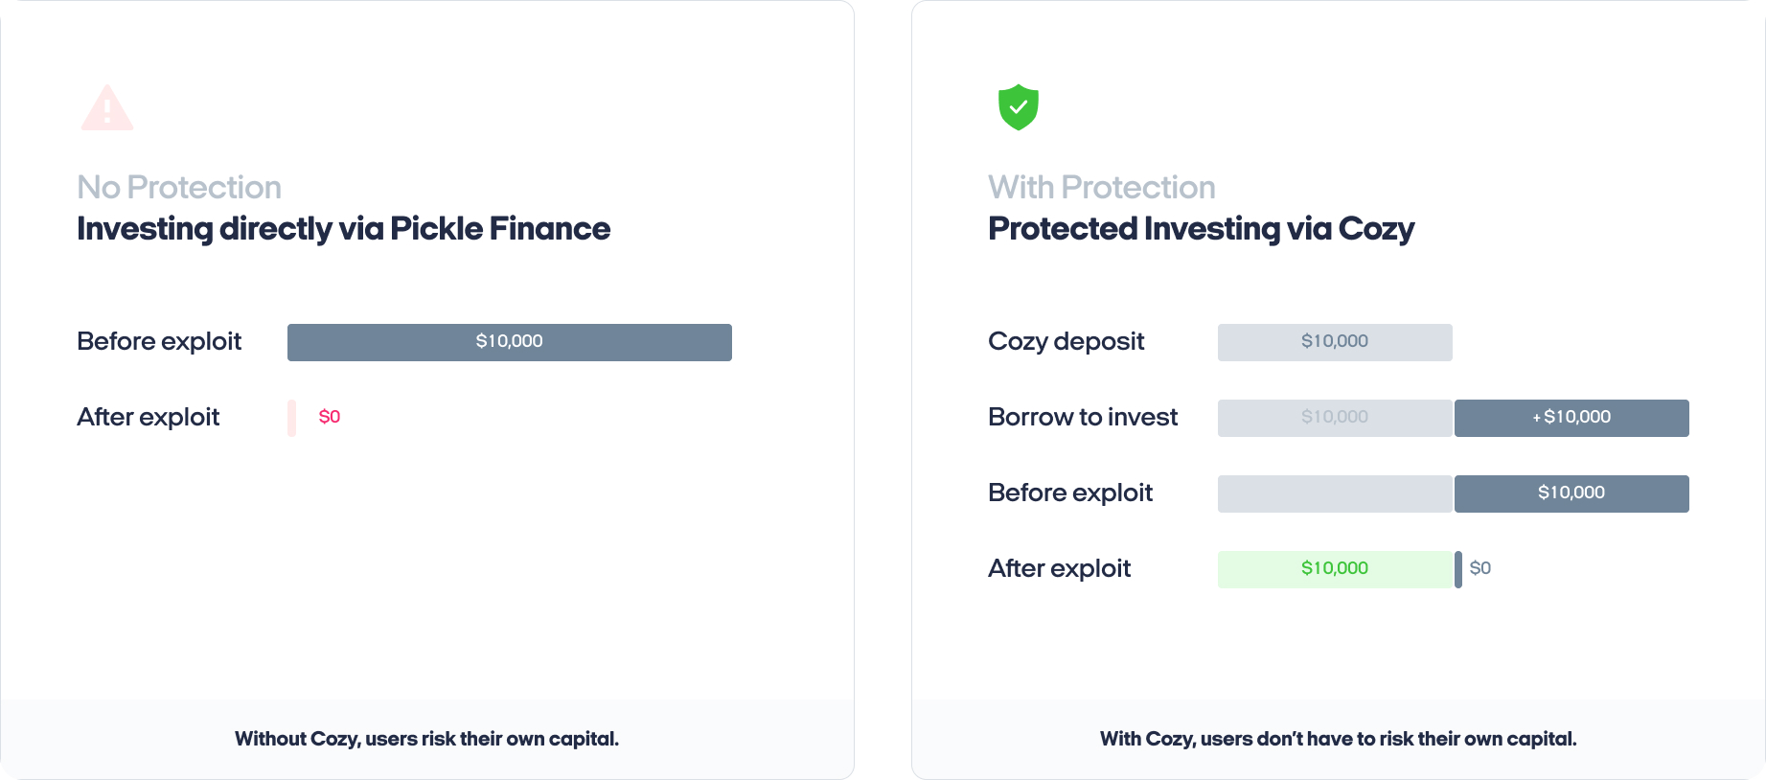
Task: Select the dark $10,000 before-exploit bar in Cozy panel
Action: [x=1571, y=493]
